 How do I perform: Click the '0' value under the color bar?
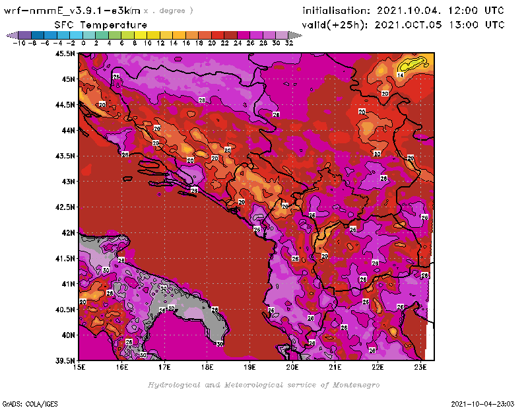pyautogui.click(x=83, y=44)
